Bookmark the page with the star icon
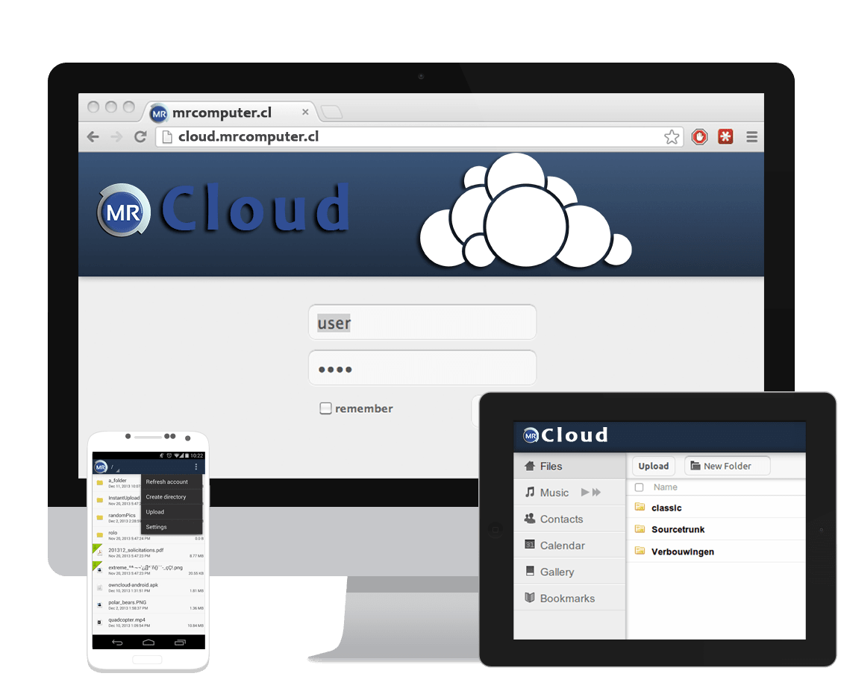 click(672, 137)
